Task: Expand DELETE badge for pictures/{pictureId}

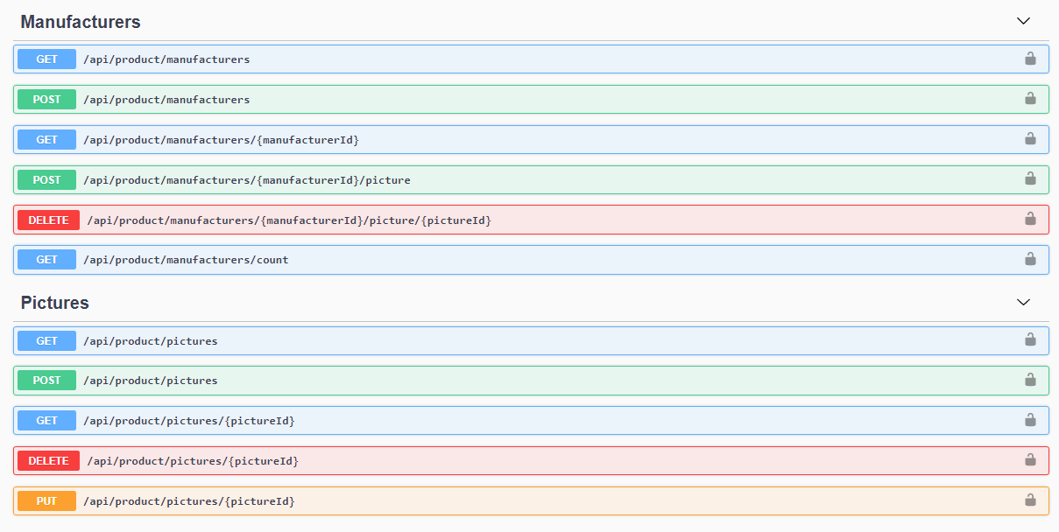Action: click(x=49, y=461)
